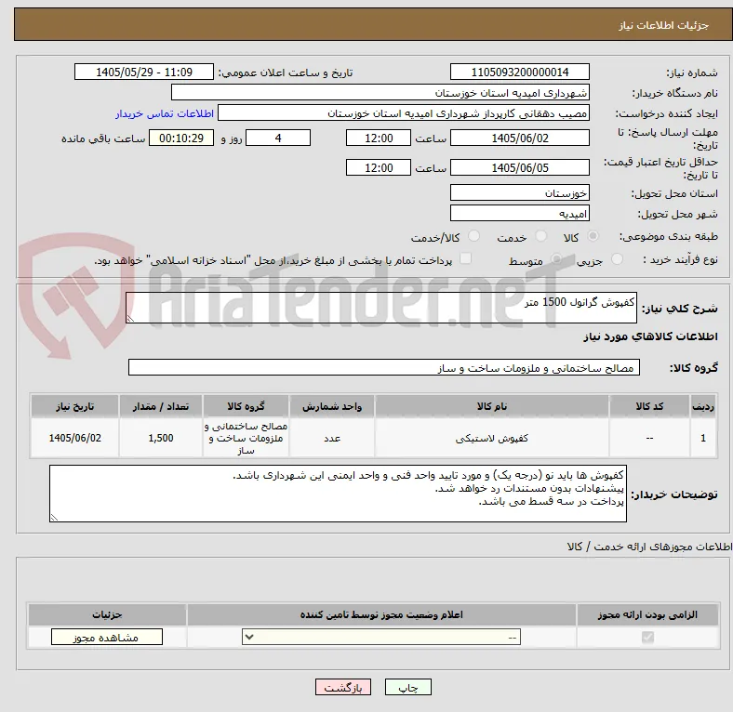Click the واحد شمارش column header
733x712 pixels.
tap(332, 406)
